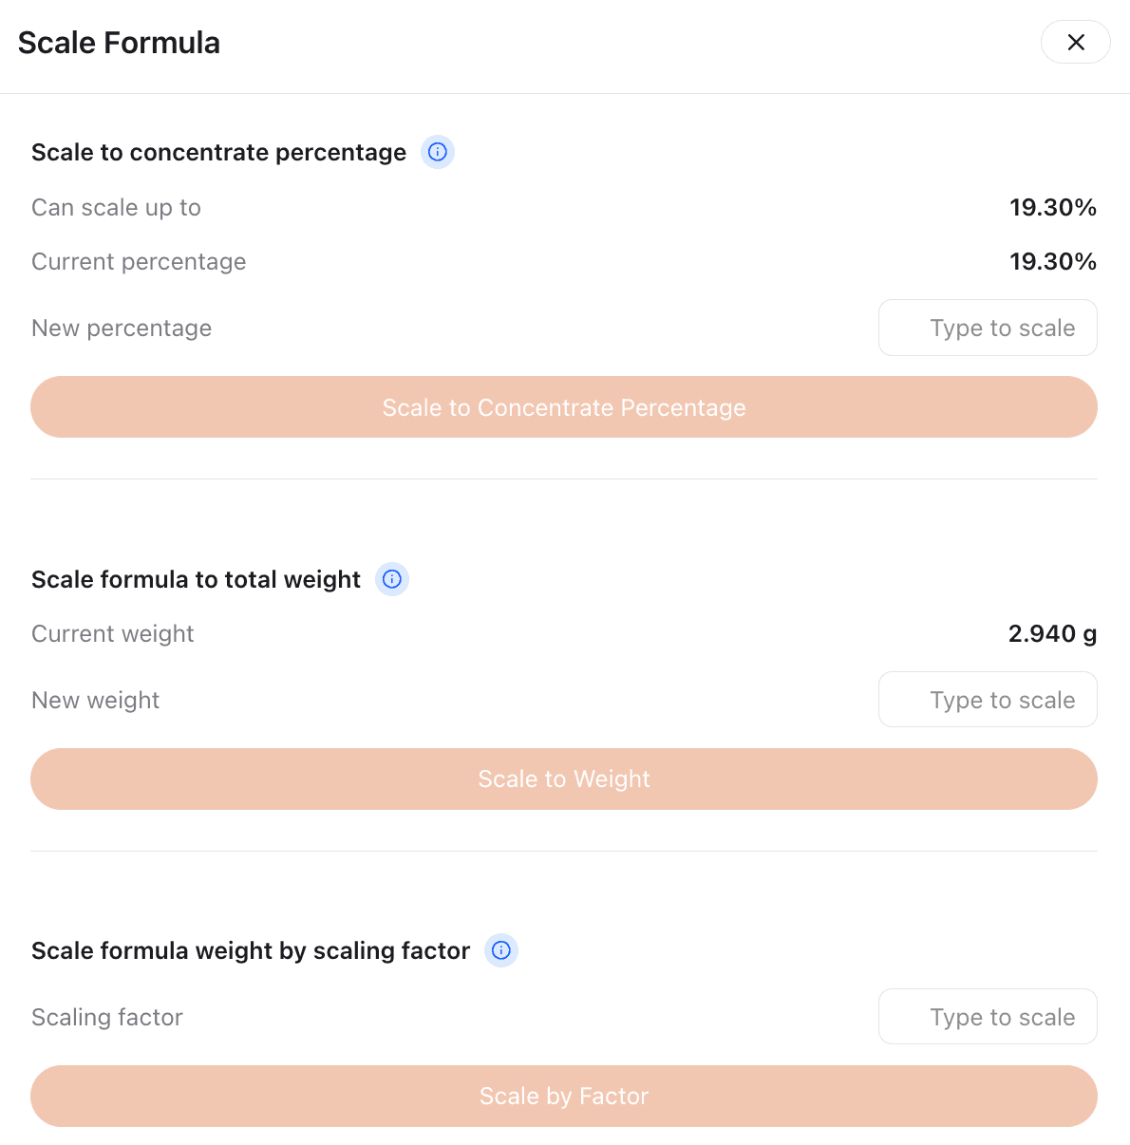Click 'Scale formula weight by scaling factor' heading

point(251,951)
